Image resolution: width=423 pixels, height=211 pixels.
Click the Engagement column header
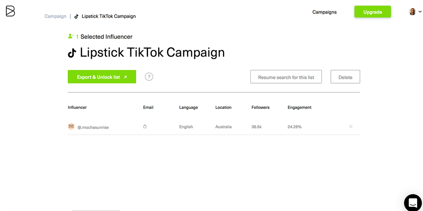pyautogui.click(x=299, y=107)
